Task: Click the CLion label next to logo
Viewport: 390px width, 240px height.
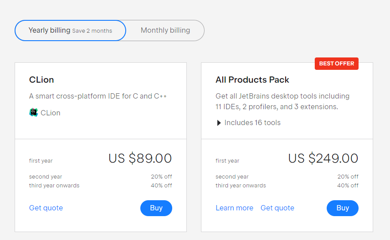Action: pos(50,113)
